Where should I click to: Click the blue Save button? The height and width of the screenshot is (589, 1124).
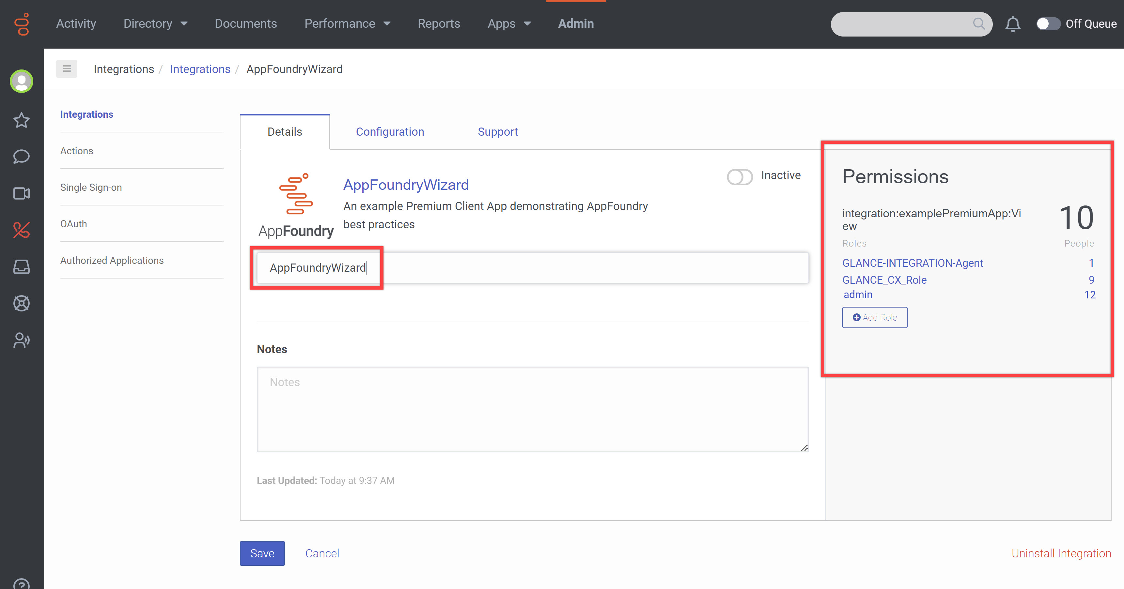(262, 553)
